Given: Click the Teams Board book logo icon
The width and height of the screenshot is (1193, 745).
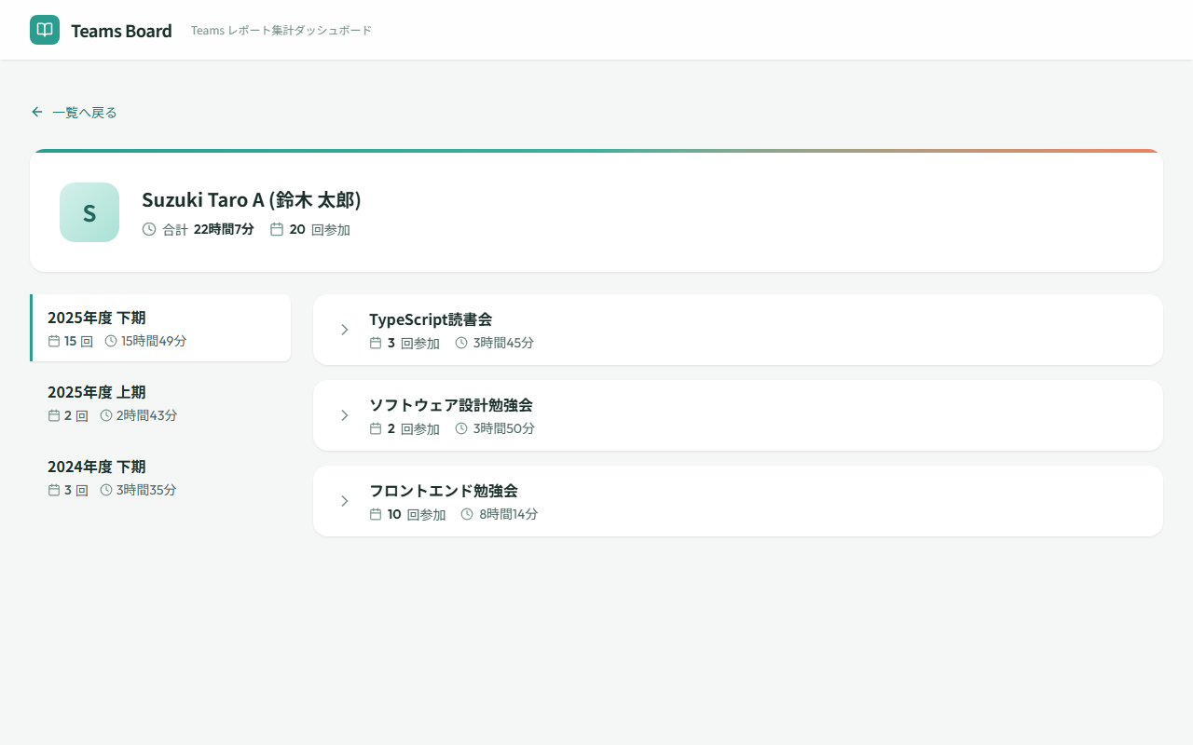Looking at the screenshot, I should coord(45,30).
